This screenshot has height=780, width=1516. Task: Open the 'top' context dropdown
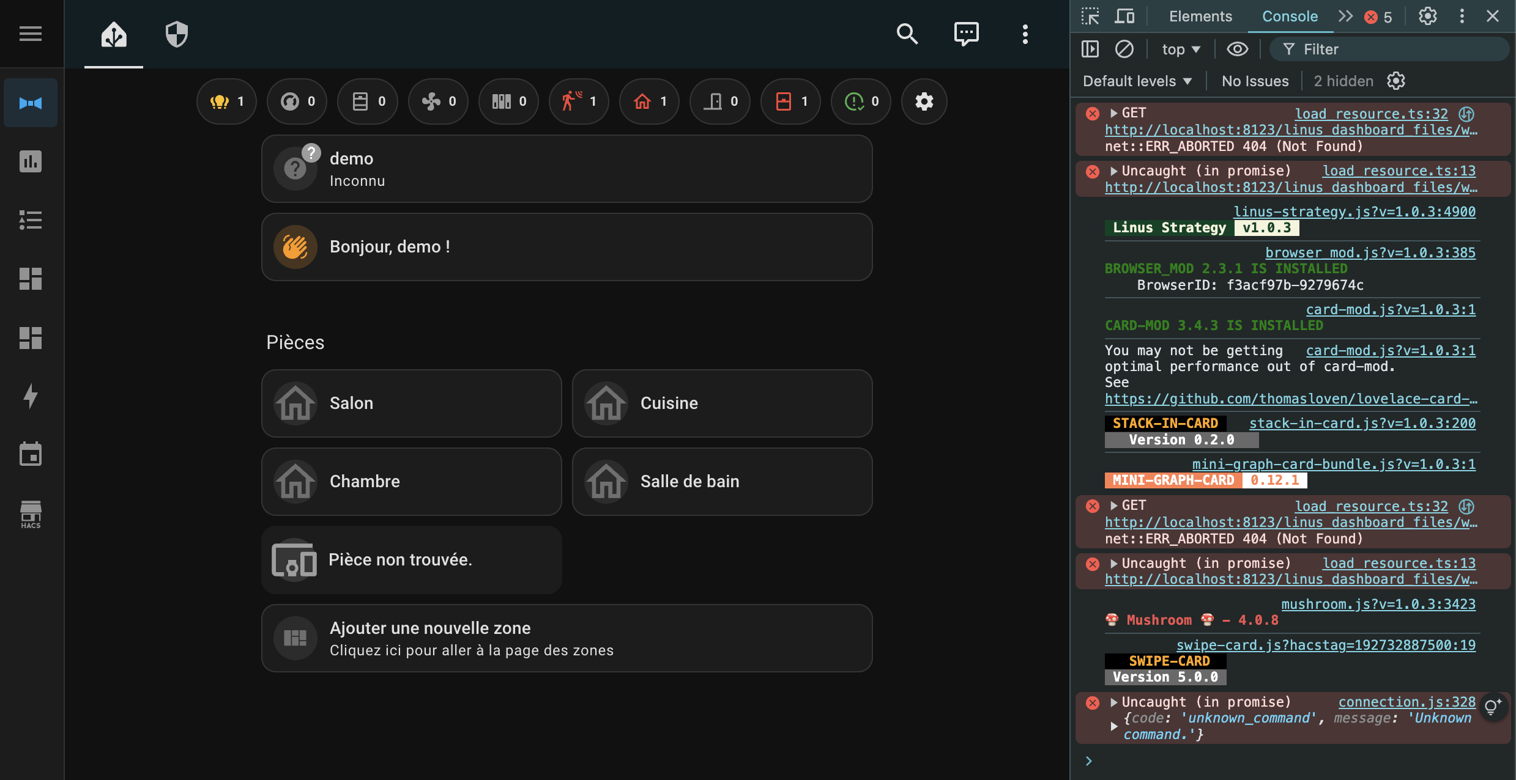pos(1180,50)
